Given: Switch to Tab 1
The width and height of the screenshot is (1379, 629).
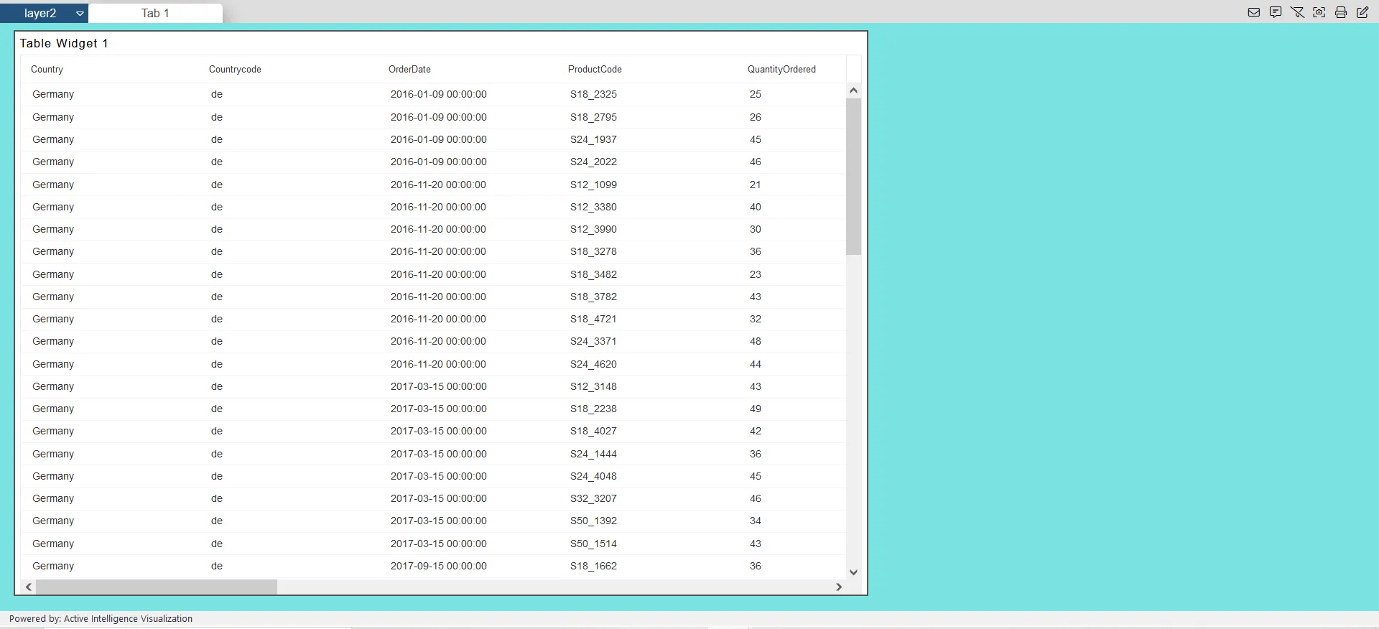Looking at the screenshot, I should [x=155, y=14].
